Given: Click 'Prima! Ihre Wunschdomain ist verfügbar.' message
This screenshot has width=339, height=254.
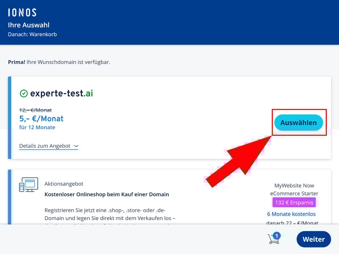Looking at the screenshot, I should pos(59,62).
